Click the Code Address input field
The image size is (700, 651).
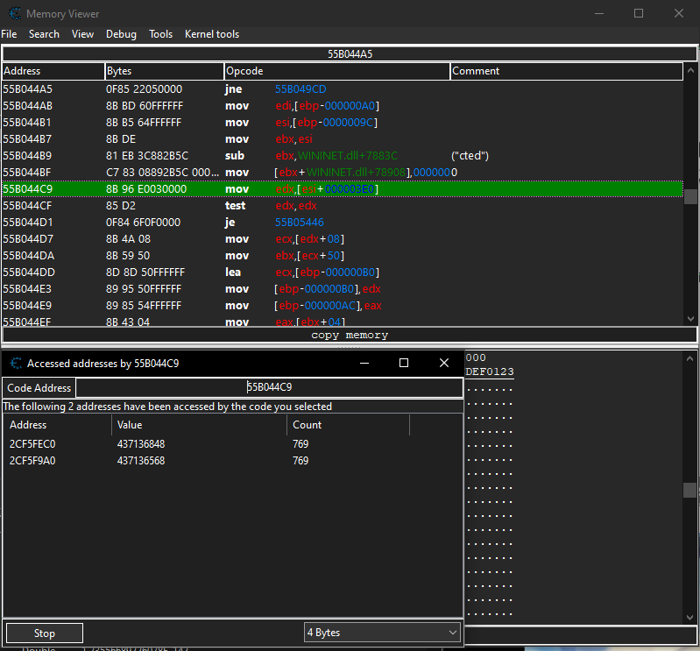[x=269, y=387]
